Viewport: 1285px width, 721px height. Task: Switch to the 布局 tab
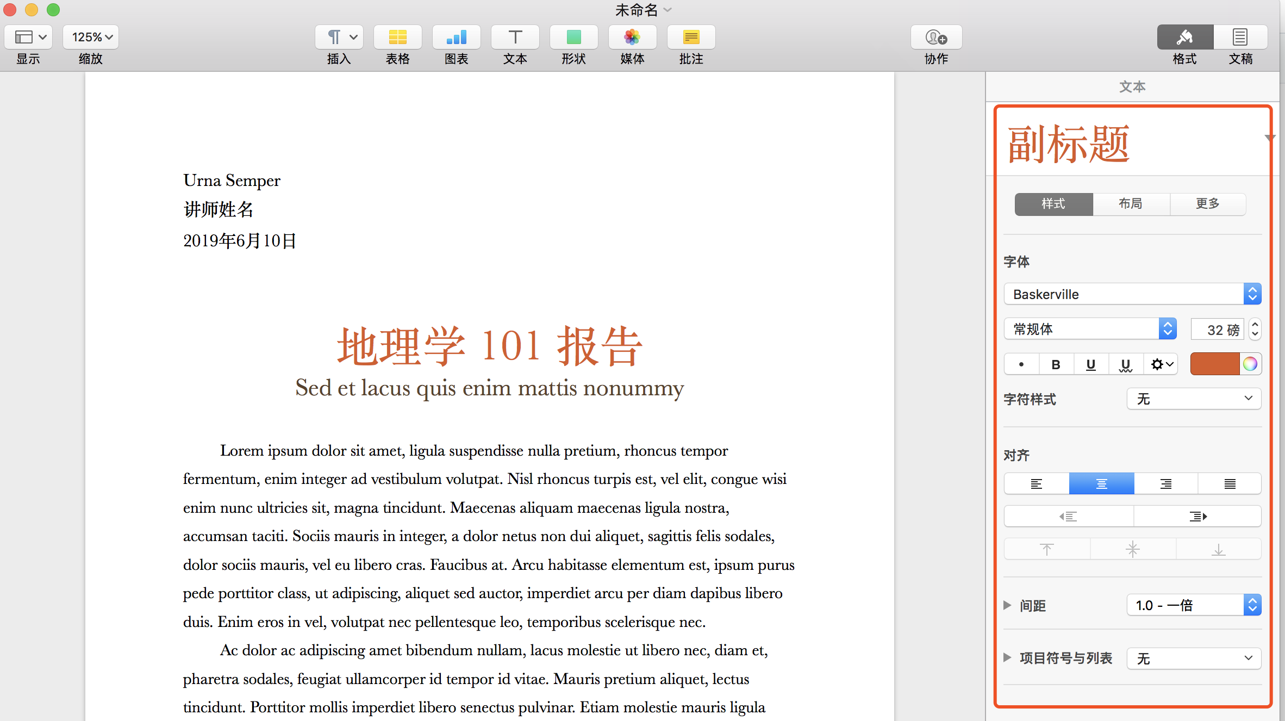click(1131, 204)
